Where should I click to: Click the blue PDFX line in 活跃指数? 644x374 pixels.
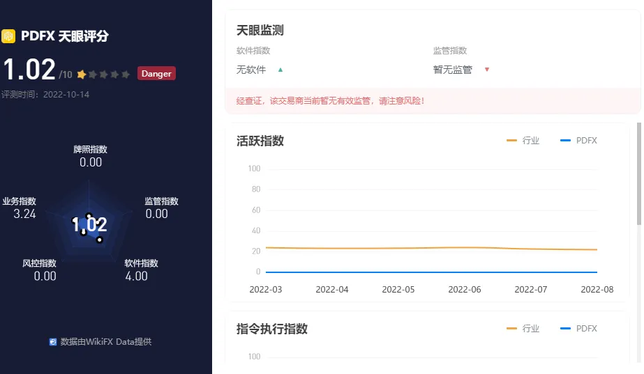[x=431, y=272]
